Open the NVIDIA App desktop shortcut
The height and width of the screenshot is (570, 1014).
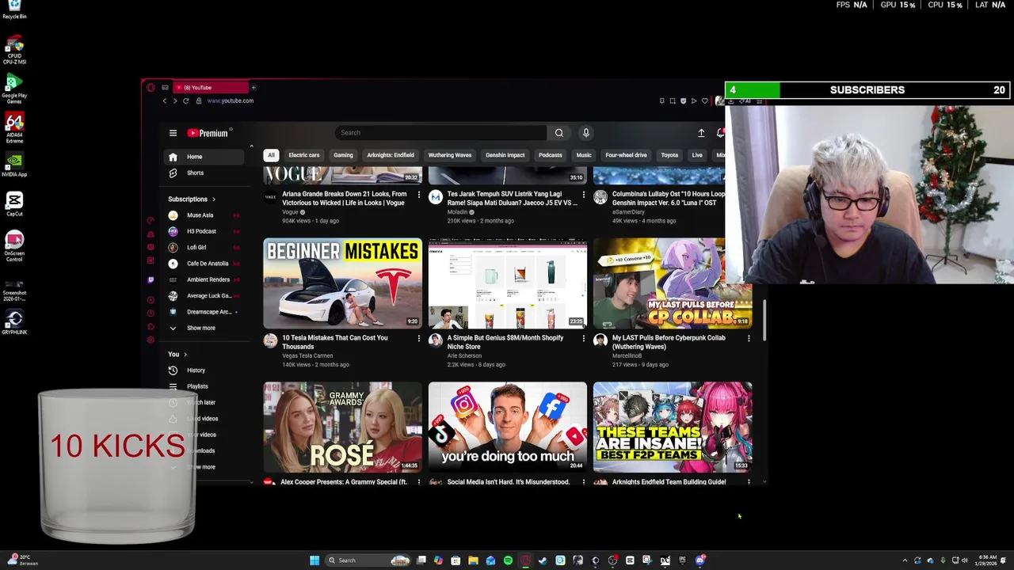click(x=14, y=164)
